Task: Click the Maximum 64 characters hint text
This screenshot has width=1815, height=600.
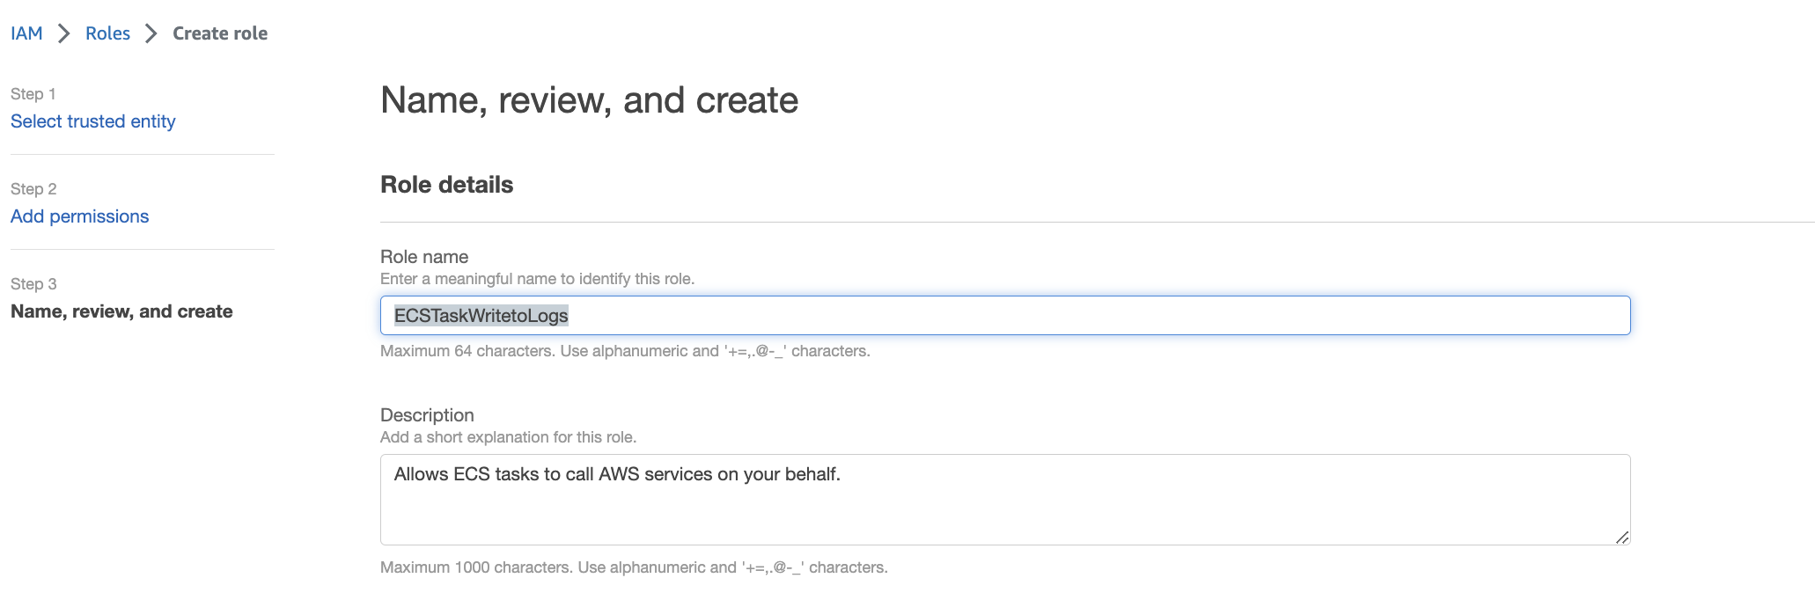Action: coord(625,351)
